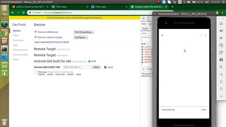Toggle Discover network targets checkbox
The image size is (226, 127).
[x=35, y=37]
